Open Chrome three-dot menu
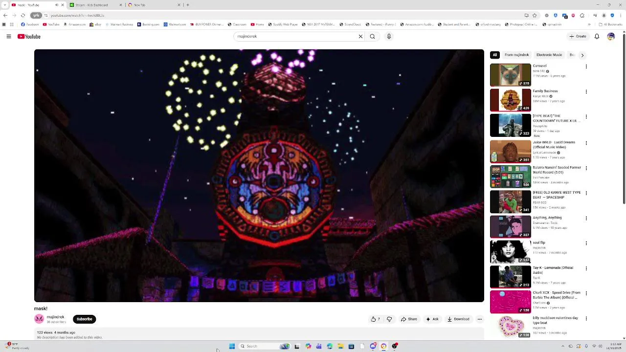Viewport: 626px width, 352px height. pos(620,15)
